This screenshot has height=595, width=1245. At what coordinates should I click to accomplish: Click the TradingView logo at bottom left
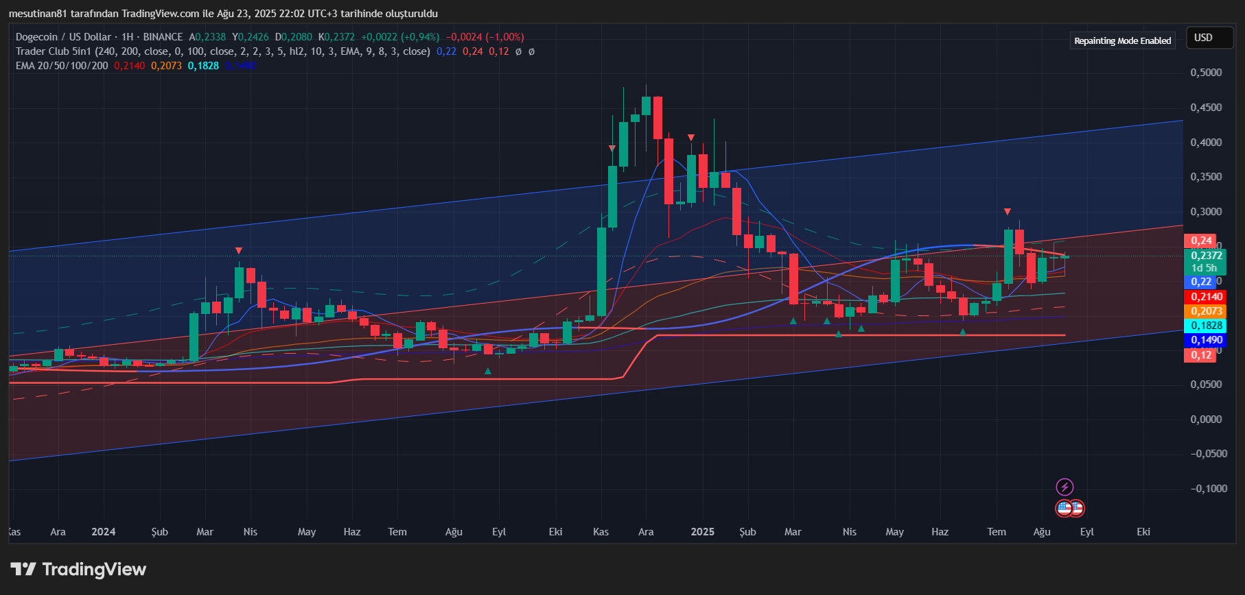click(x=78, y=570)
